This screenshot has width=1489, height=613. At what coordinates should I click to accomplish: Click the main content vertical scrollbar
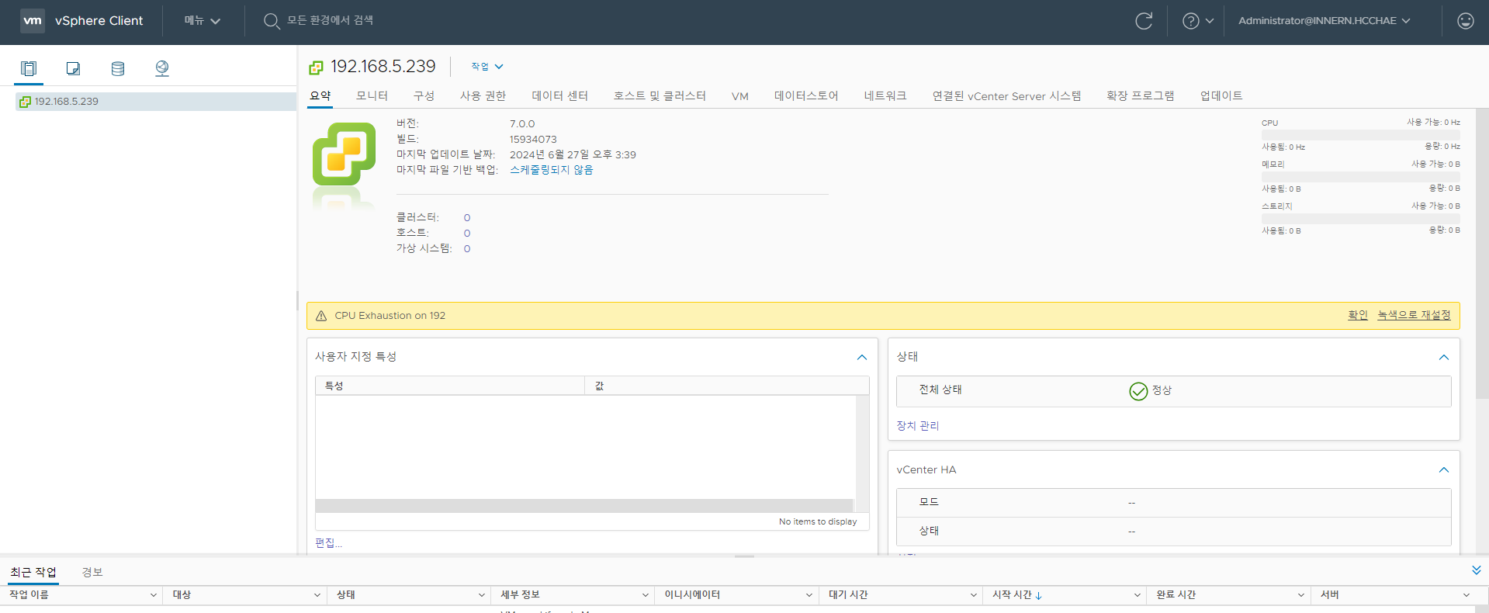pyautogui.click(x=1482, y=255)
